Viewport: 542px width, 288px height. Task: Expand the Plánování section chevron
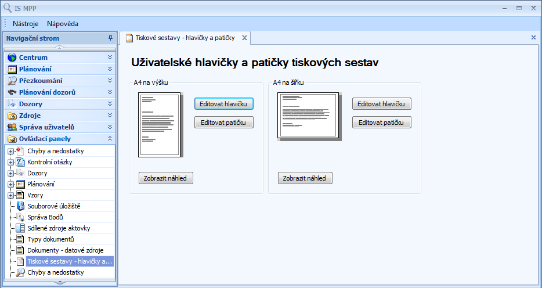click(110, 69)
